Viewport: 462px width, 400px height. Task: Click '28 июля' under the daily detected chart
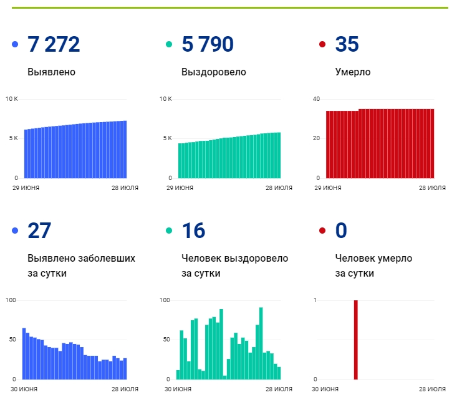(125, 389)
